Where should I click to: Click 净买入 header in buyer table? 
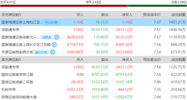point(127,15)
